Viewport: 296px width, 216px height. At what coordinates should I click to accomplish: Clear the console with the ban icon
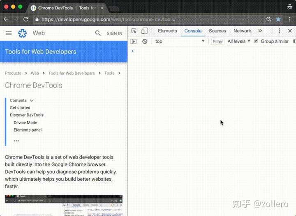click(145, 41)
